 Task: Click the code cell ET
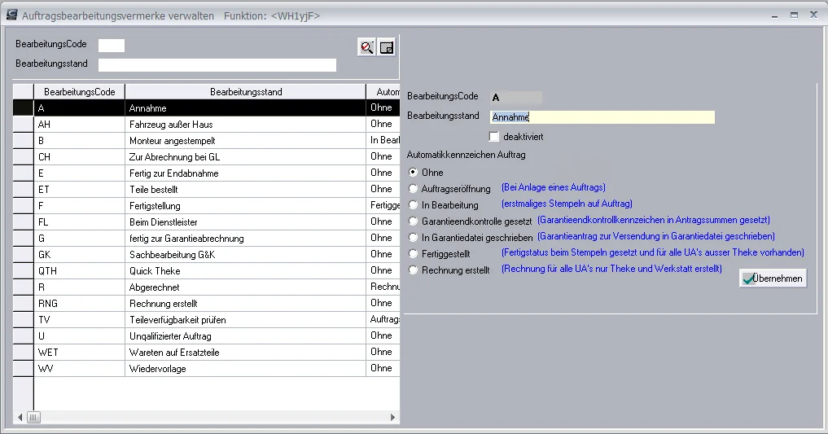click(x=79, y=190)
